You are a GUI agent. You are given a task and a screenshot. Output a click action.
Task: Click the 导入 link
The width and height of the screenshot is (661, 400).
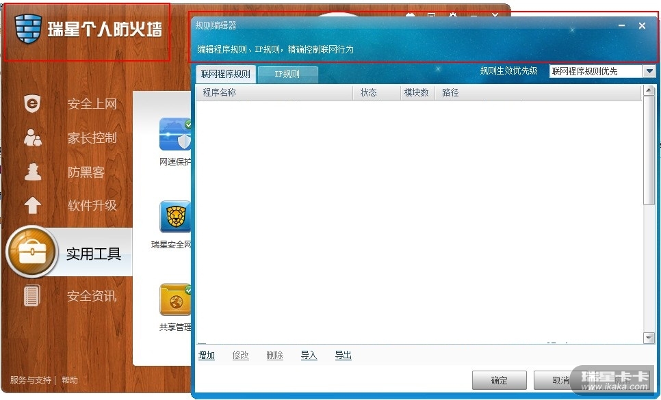click(x=309, y=356)
